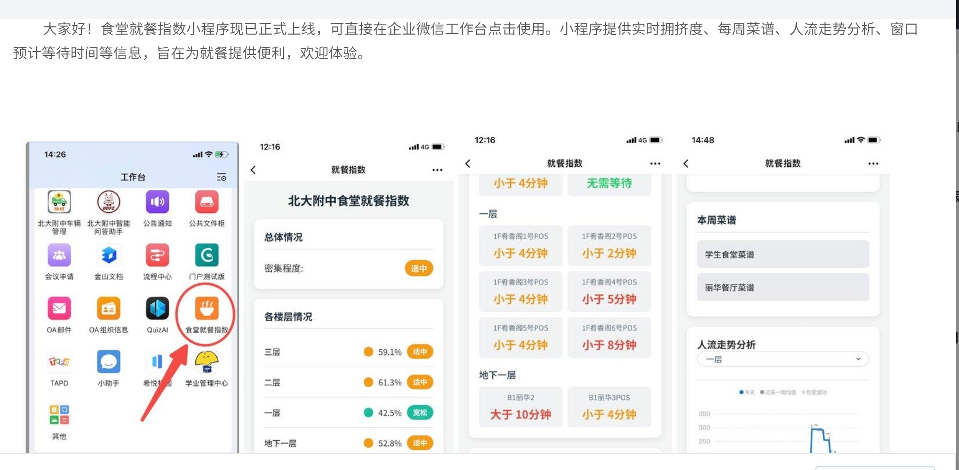
Task: Open the 小助手 chat icon
Action: tap(109, 362)
